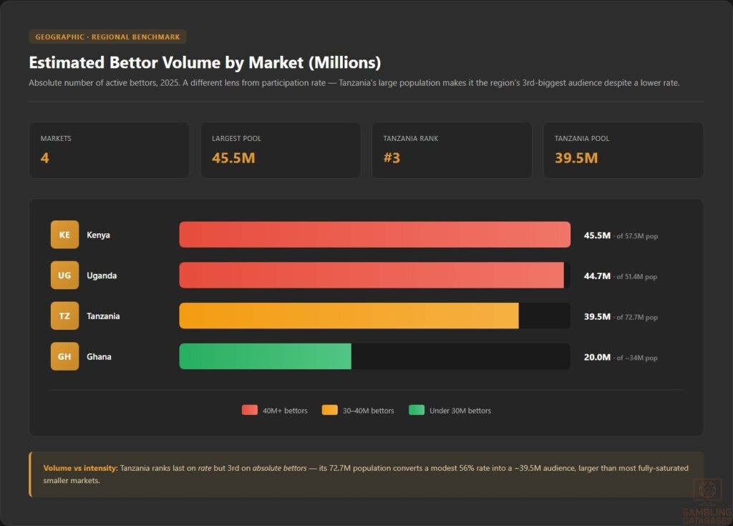Click the 'Under 30M bettors' legend label
The height and width of the screenshot is (526, 733).
pos(460,411)
